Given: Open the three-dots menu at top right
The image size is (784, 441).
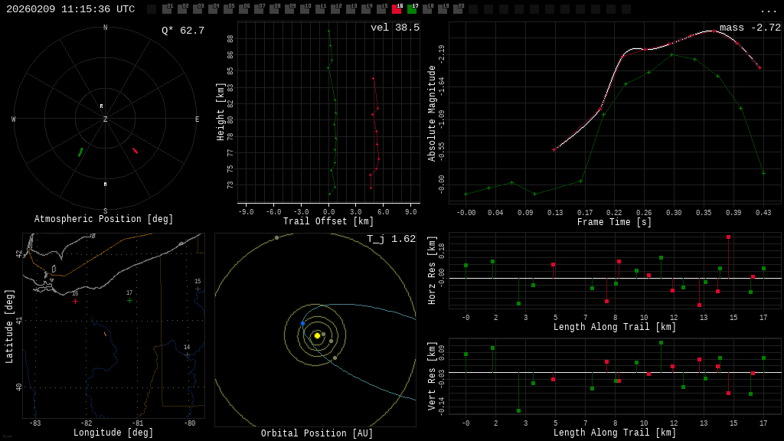Looking at the screenshot, I should pos(768,11).
